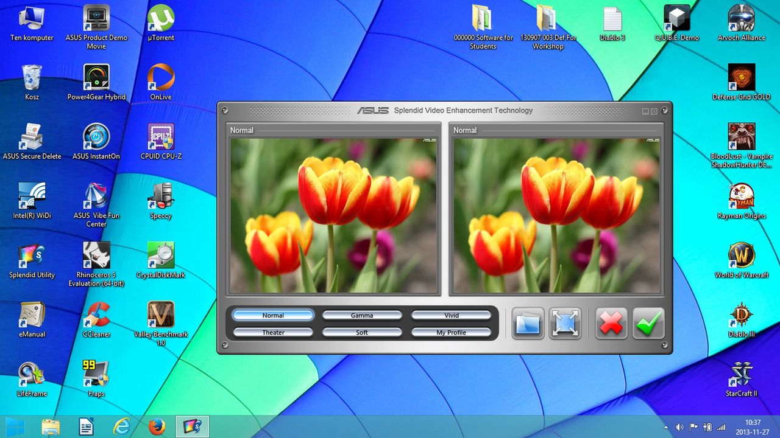Image resolution: width=780 pixels, height=438 pixels.
Task: Close the Splendid Video Enhancement window
Action: tap(654, 111)
